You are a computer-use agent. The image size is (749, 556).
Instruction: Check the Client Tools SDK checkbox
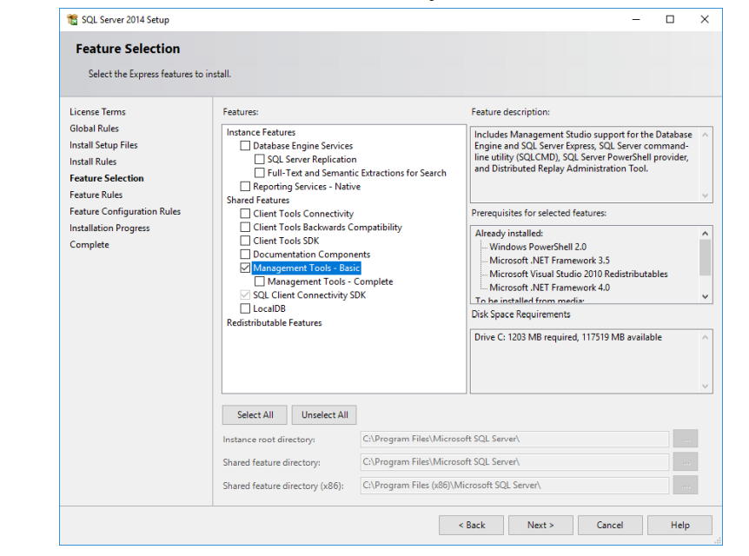[245, 241]
